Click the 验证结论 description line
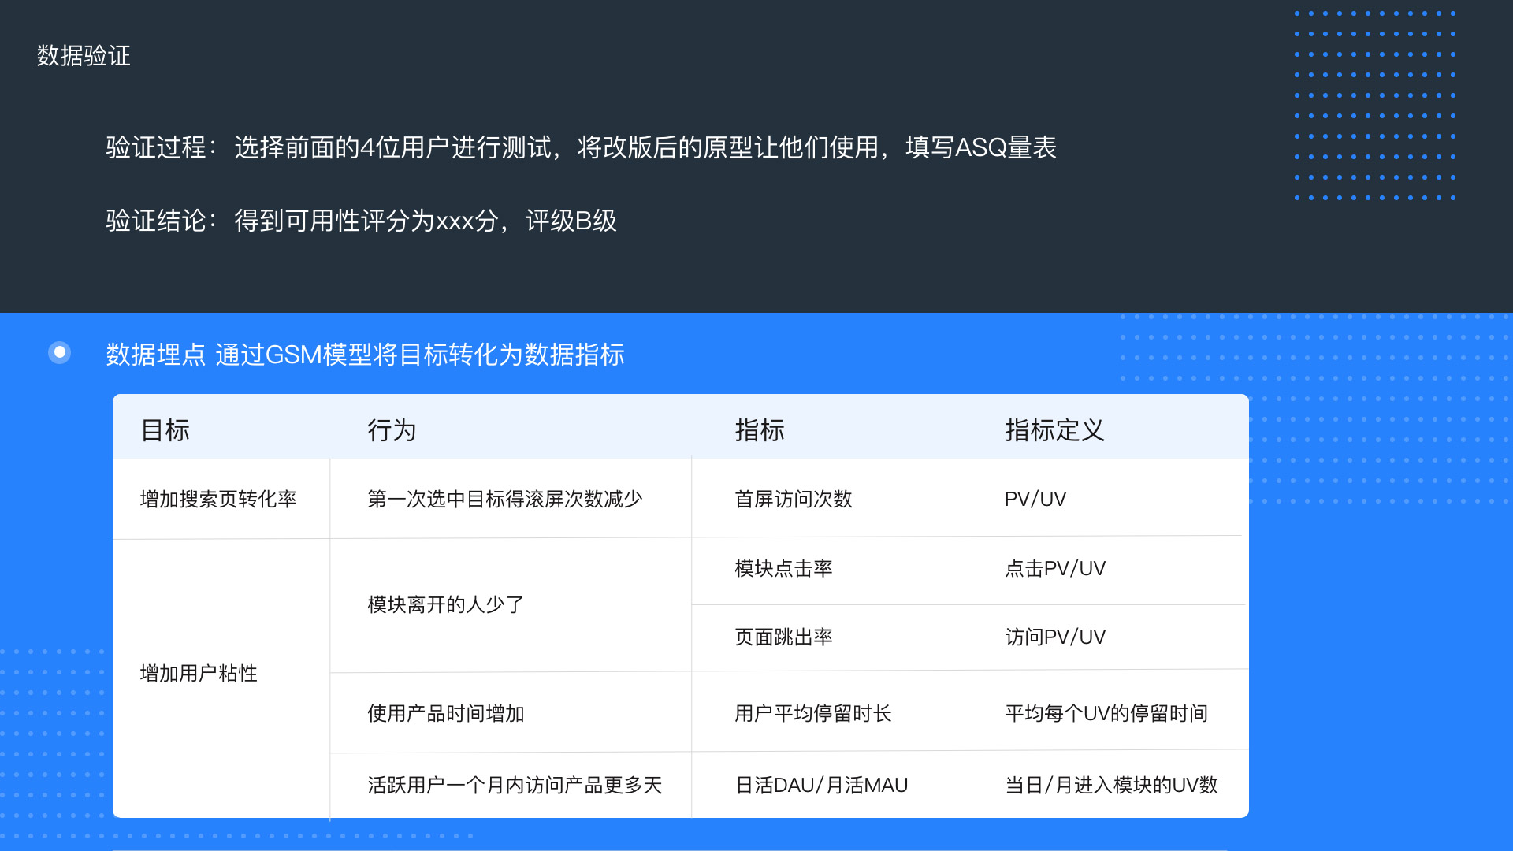 click(362, 221)
